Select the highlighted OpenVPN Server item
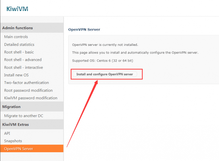Image resolution: width=219 pixels, height=161 pixels. (x=18, y=149)
